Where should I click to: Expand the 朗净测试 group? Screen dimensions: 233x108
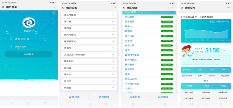click(89, 61)
